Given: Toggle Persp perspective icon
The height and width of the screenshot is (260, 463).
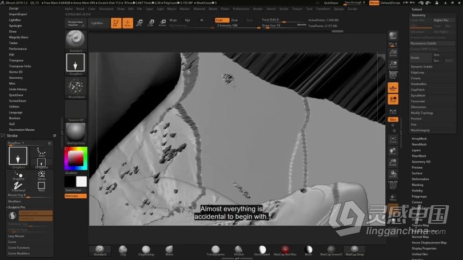Looking at the screenshot, I should (393, 75).
